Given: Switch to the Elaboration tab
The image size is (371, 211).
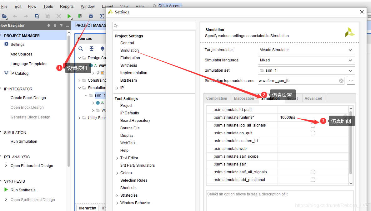Looking at the screenshot, I should (x=244, y=98).
